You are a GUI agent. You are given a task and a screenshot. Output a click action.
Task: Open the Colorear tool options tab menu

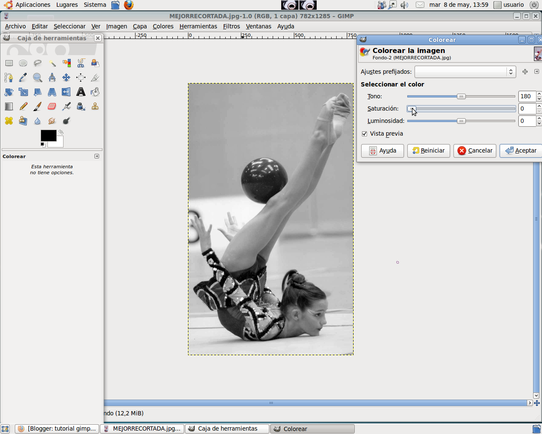[x=97, y=156]
